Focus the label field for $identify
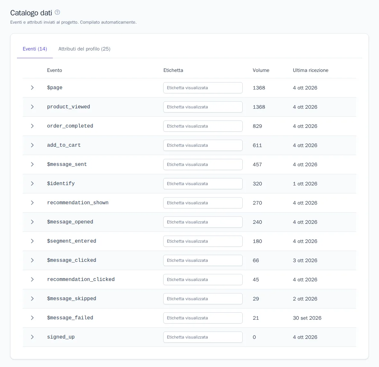Screen dimensions: 379x367 203,184
